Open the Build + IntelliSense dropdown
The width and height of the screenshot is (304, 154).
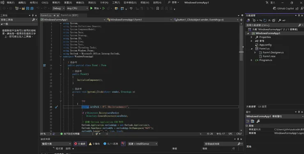pyautogui.click(x=143, y=144)
